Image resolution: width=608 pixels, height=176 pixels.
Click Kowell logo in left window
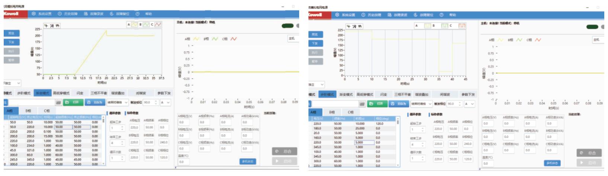[15, 14]
